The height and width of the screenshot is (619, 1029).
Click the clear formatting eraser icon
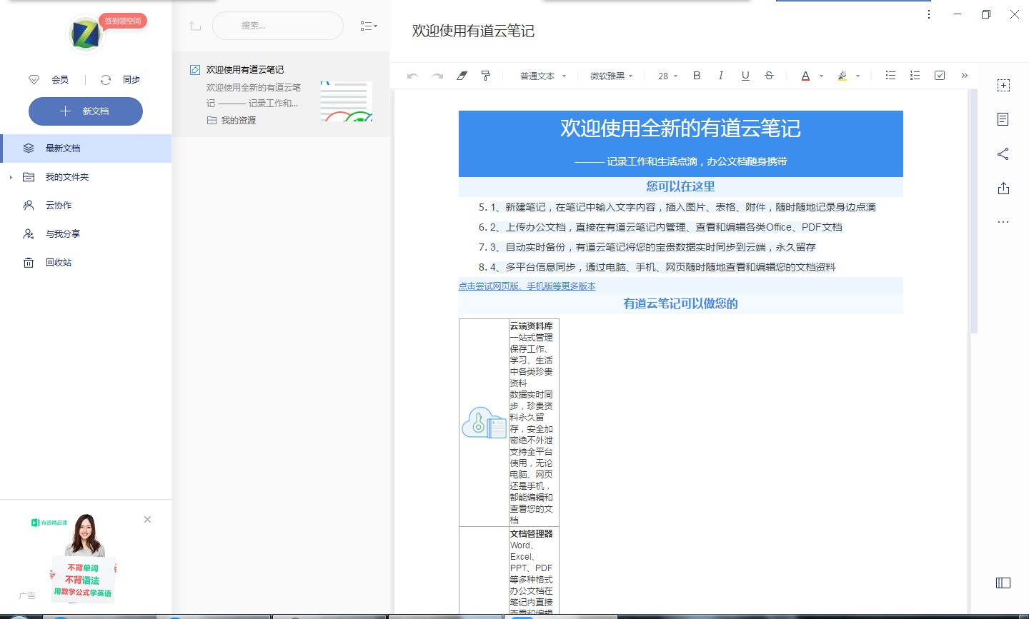[461, 75]
